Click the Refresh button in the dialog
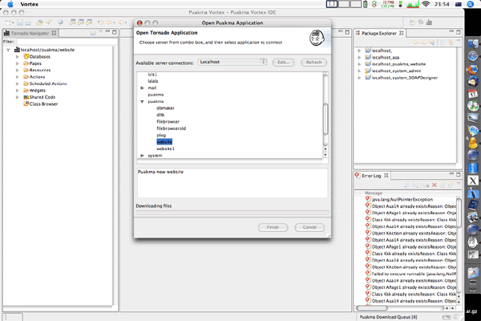This screenshot has width=481, height=321. (313, 63)
